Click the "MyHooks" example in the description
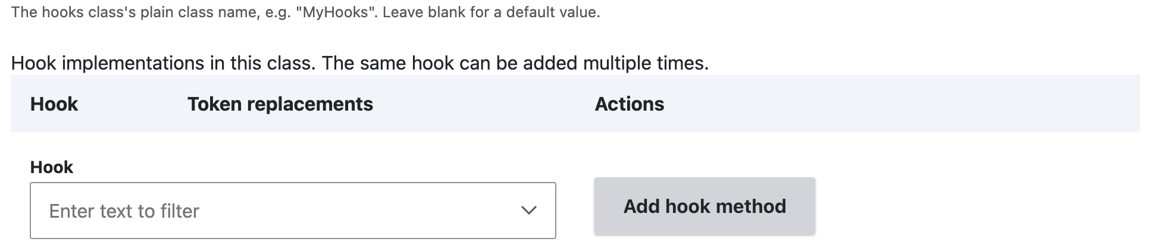 coord(335,12)
